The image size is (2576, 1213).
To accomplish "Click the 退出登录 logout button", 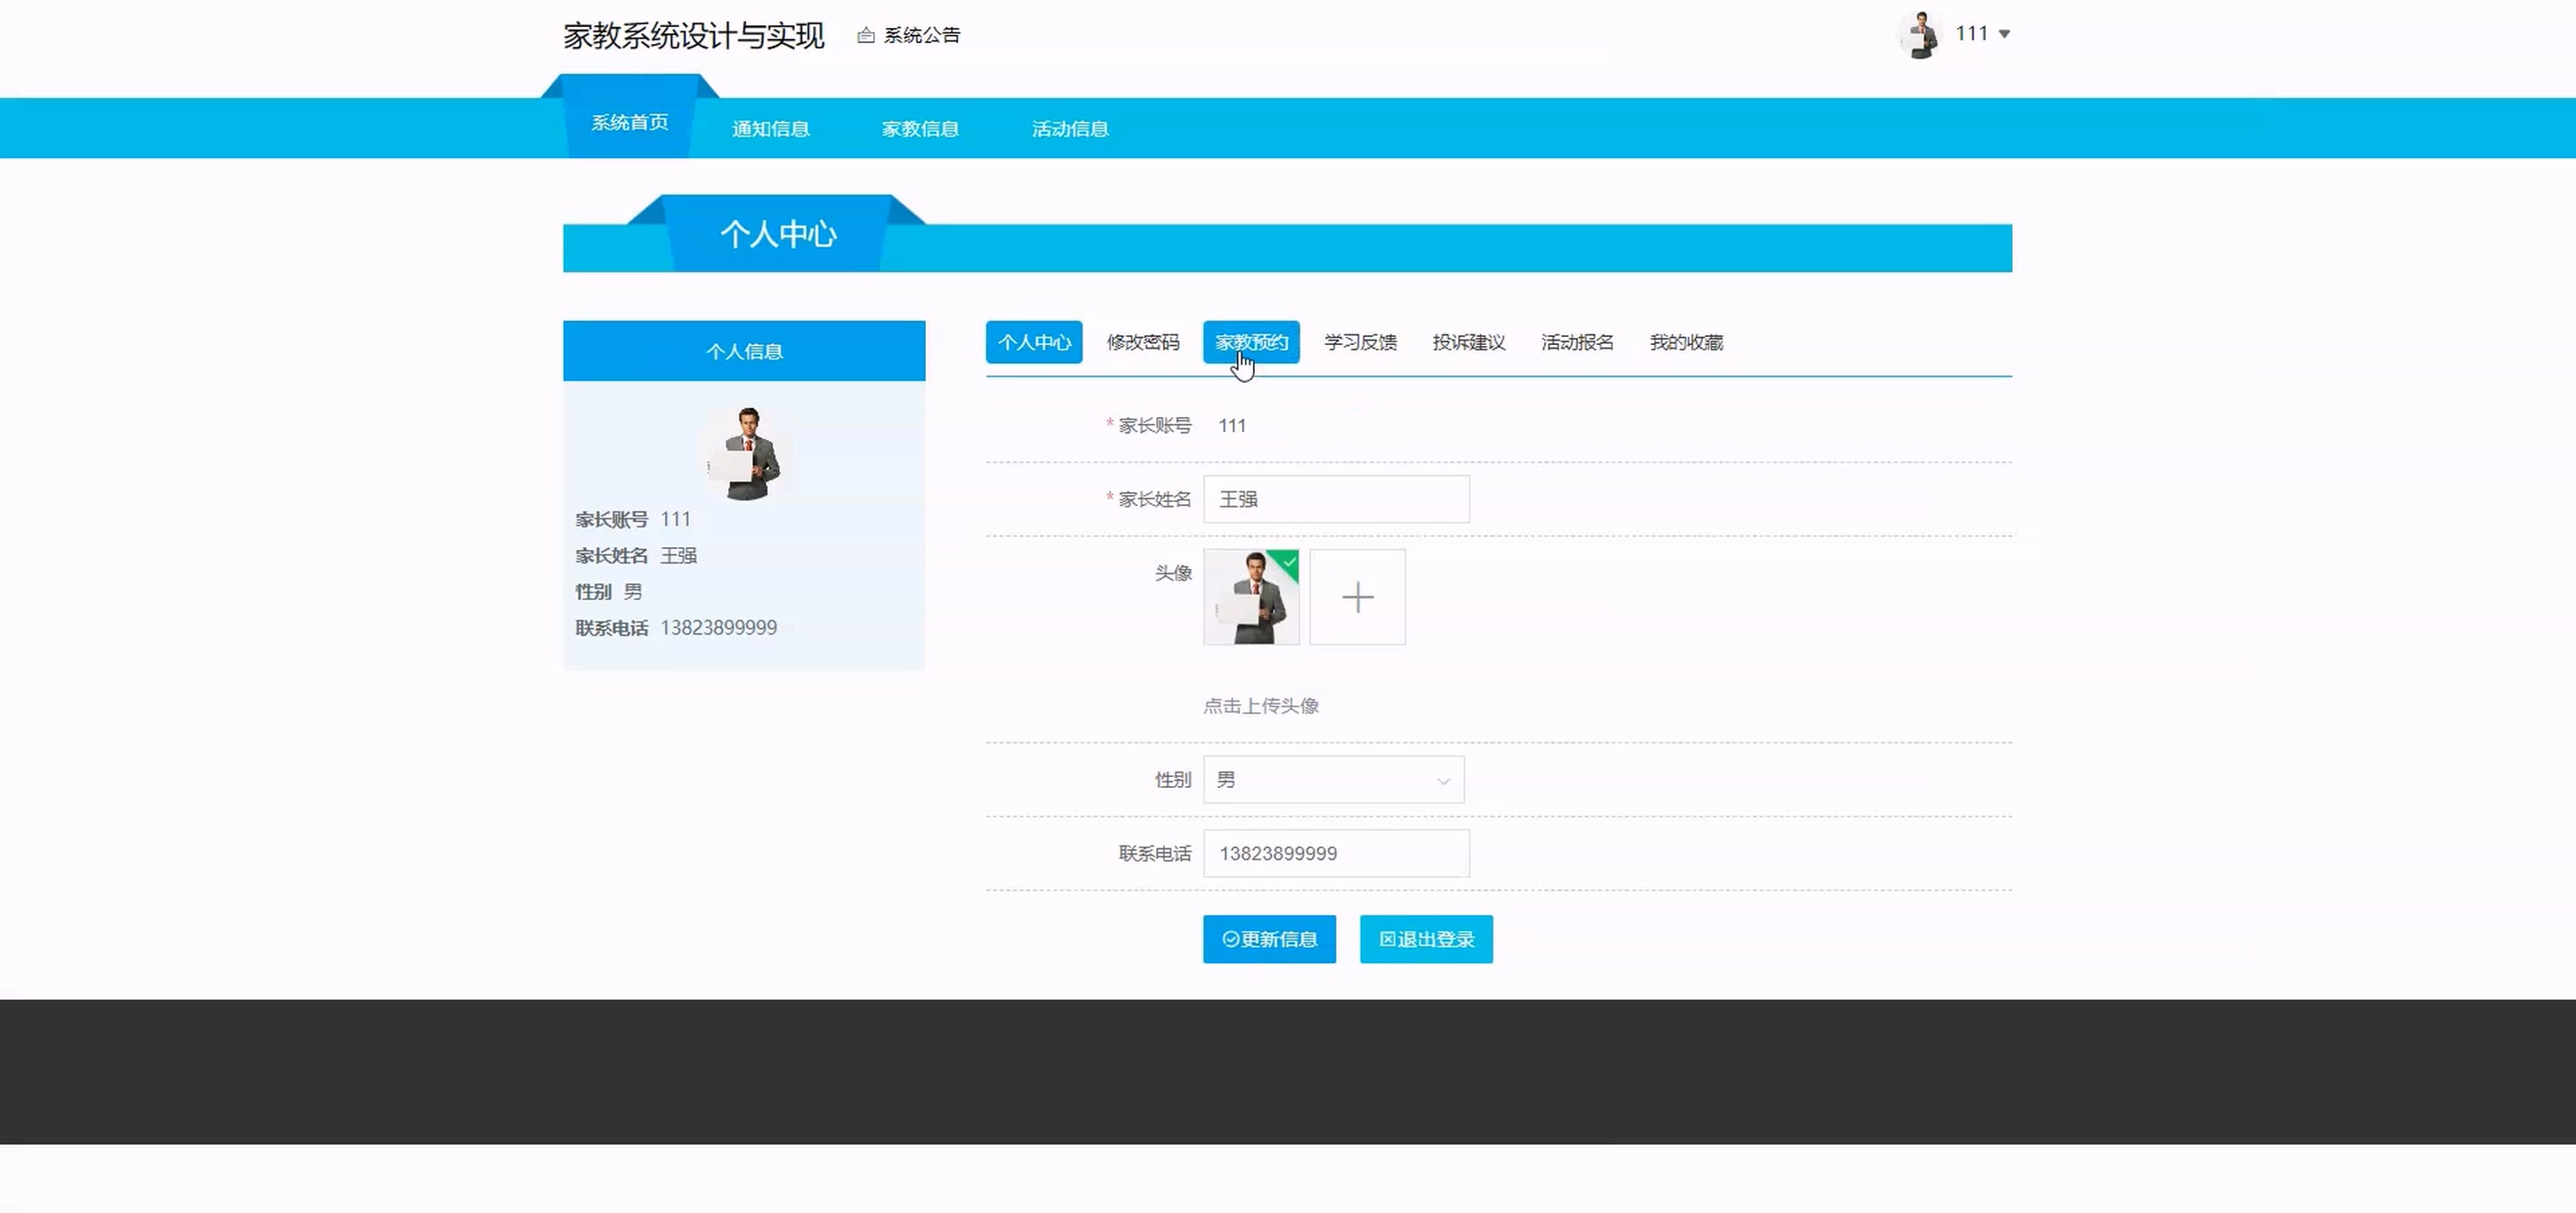I will click(x=1426, y=939).
